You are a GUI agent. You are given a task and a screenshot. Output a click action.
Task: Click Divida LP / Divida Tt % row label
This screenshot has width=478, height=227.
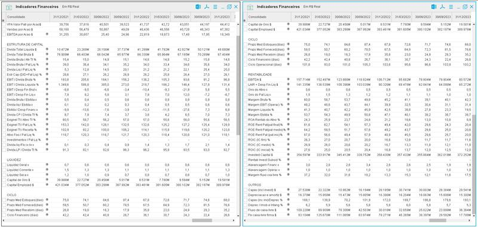click(x=22, y=150)
